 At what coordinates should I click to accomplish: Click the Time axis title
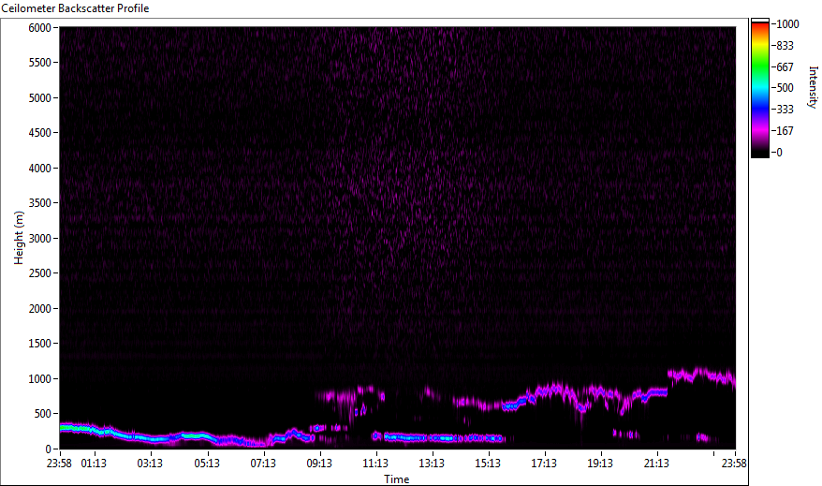tap(396, 479)
